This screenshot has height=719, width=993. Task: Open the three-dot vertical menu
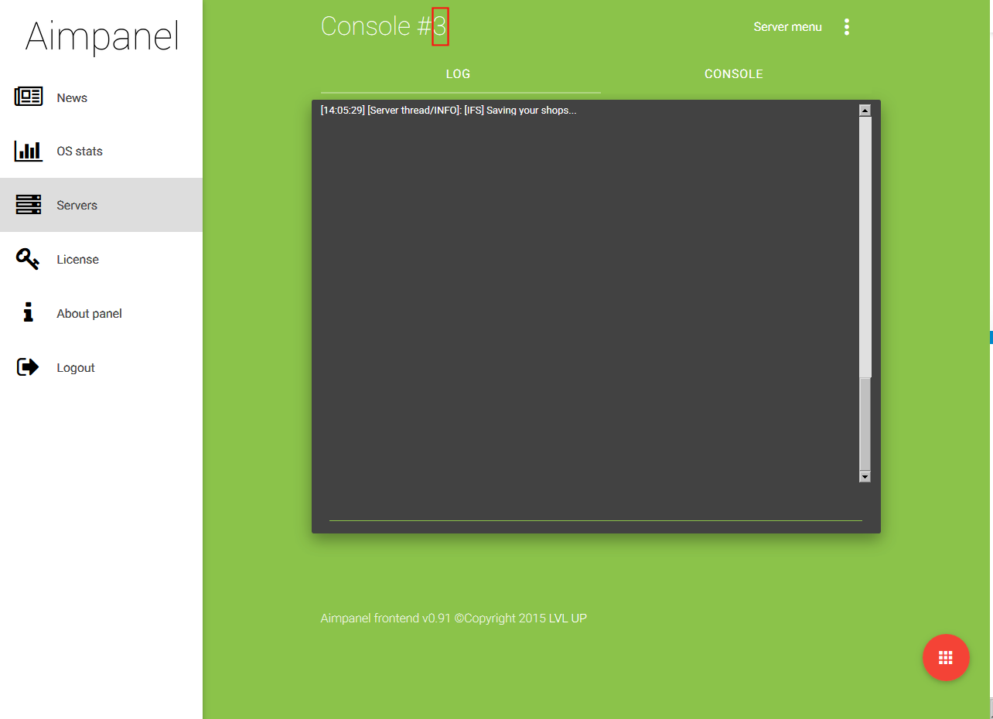click(847, 27)
